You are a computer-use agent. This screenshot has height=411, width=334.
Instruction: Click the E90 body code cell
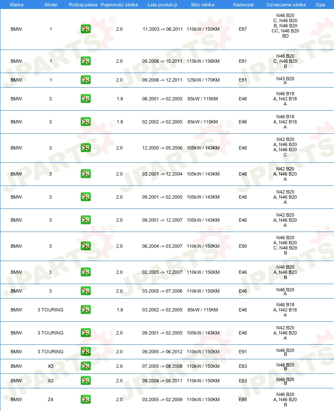pos(243,246)
